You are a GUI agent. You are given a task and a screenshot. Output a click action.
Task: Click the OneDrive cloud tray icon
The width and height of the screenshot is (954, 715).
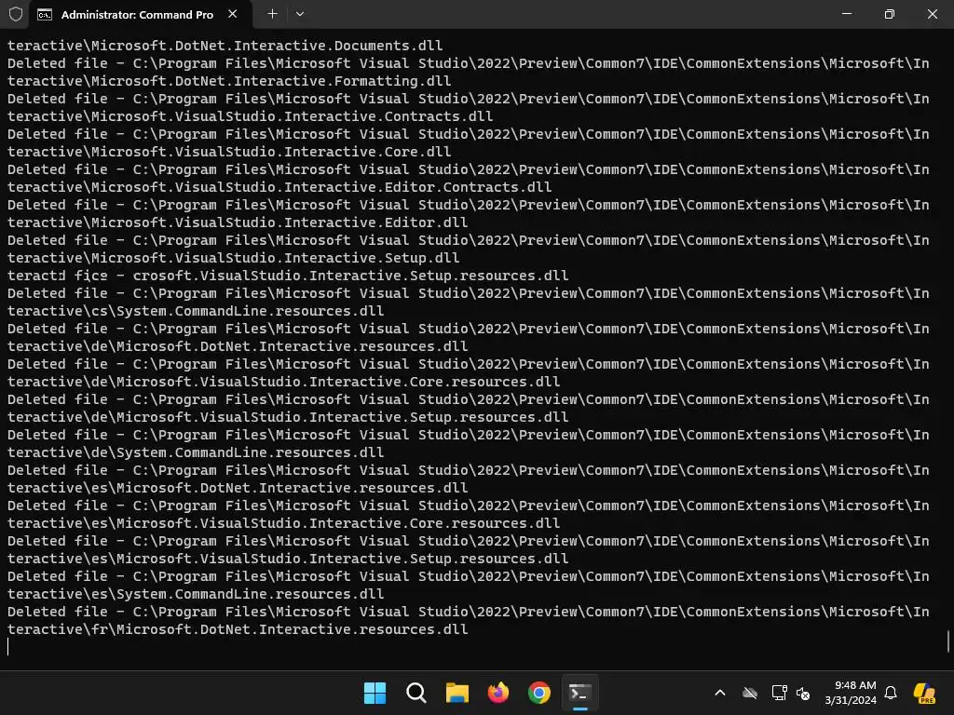[x=750, y=693]
